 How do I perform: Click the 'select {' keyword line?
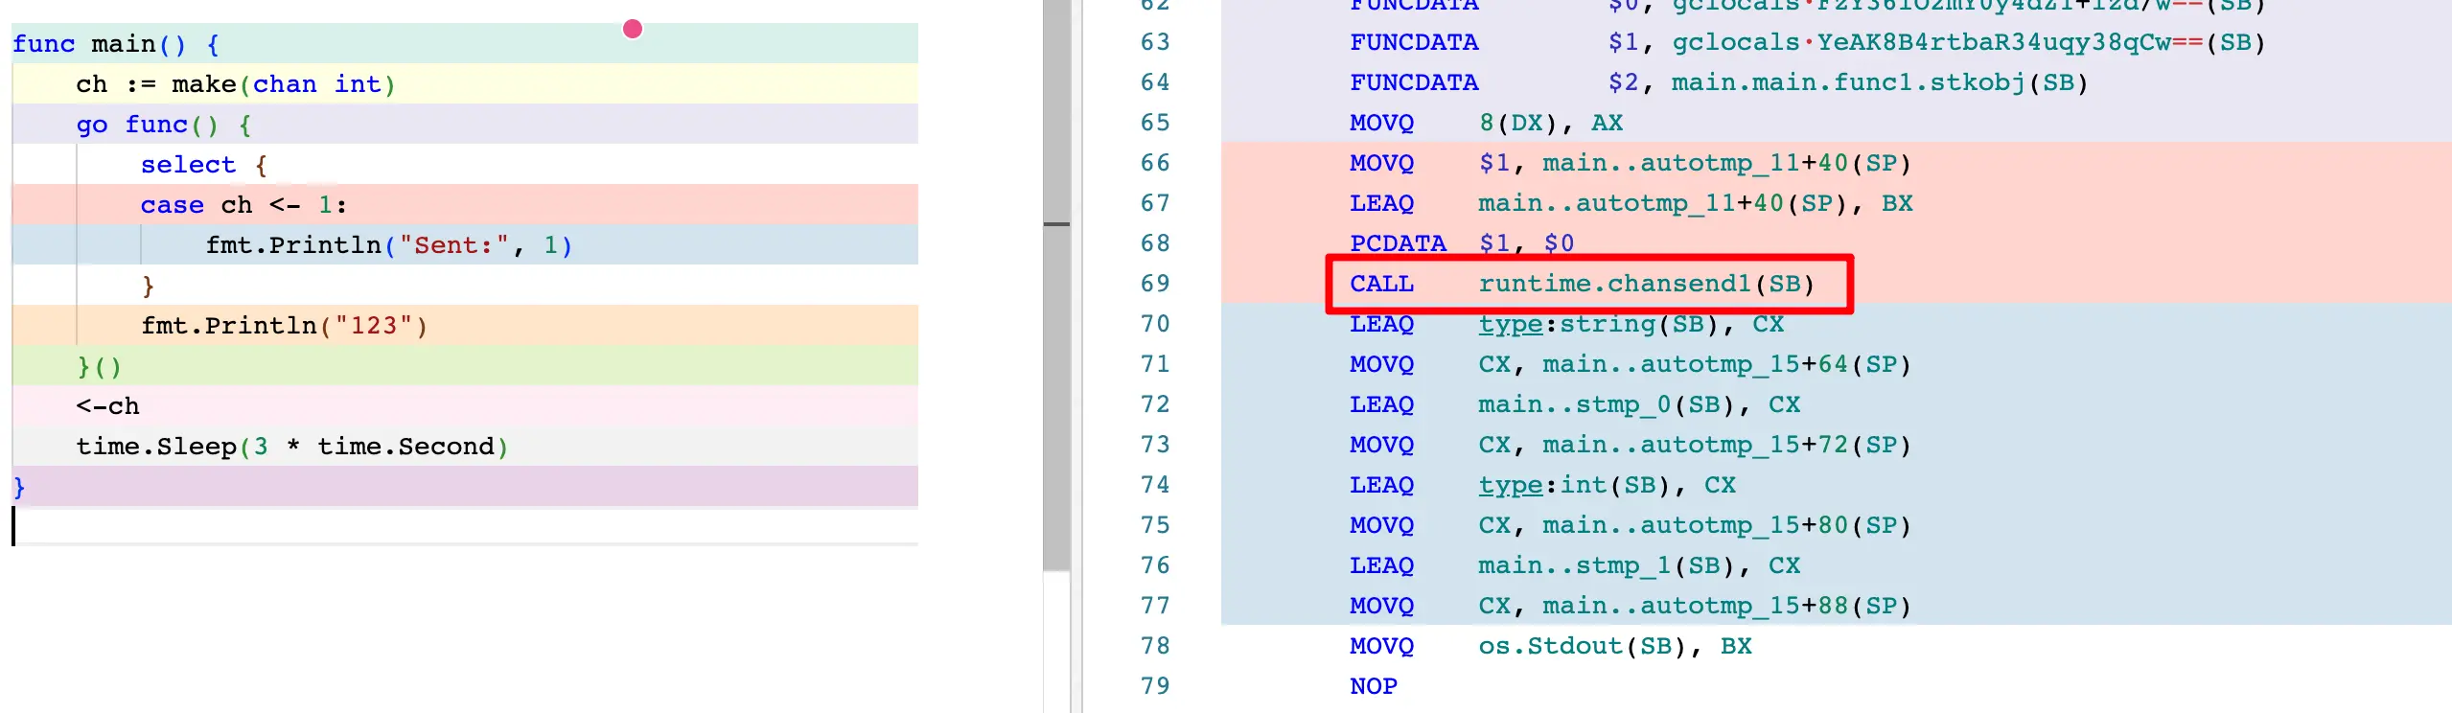tap(203, 165)
